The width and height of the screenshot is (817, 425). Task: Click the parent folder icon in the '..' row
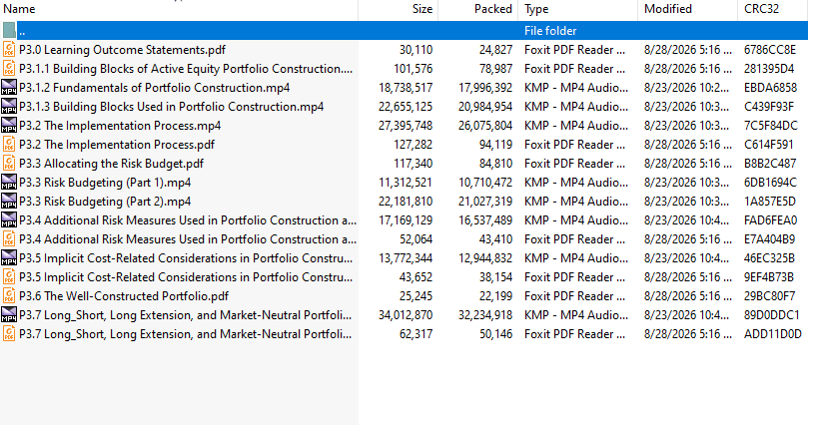pos(9,31)
